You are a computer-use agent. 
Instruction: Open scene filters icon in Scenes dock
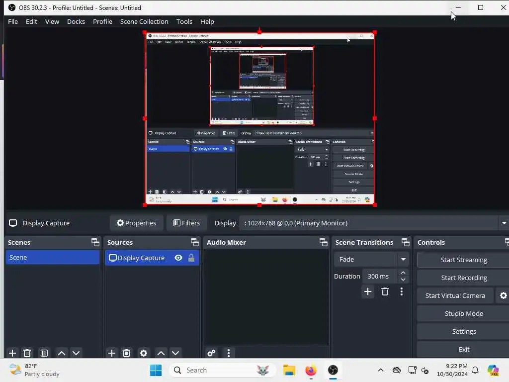pos(44,353)
